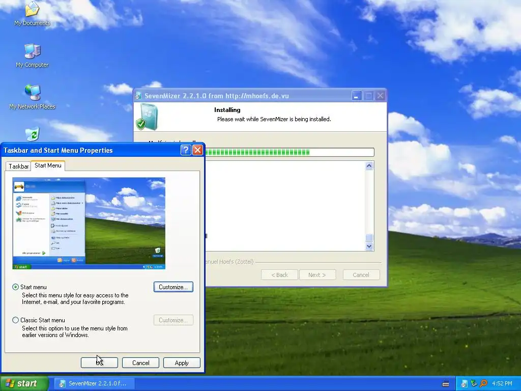The width and height of the screenshot is (521, 391).
Task: Select the Start menu radio option
Action: click(x=15, y=287)
